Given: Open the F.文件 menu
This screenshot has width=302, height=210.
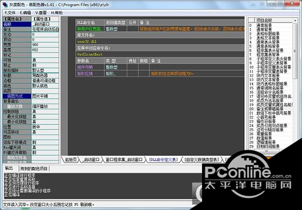Looking at the screenshot, I should point(10,13).
